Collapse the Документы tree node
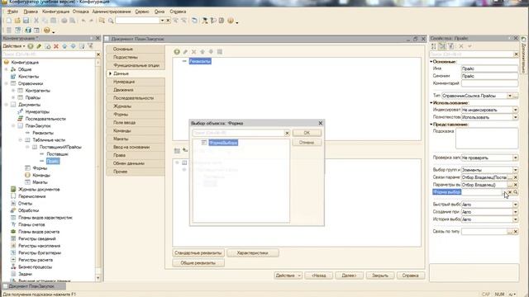 (6, 105)
